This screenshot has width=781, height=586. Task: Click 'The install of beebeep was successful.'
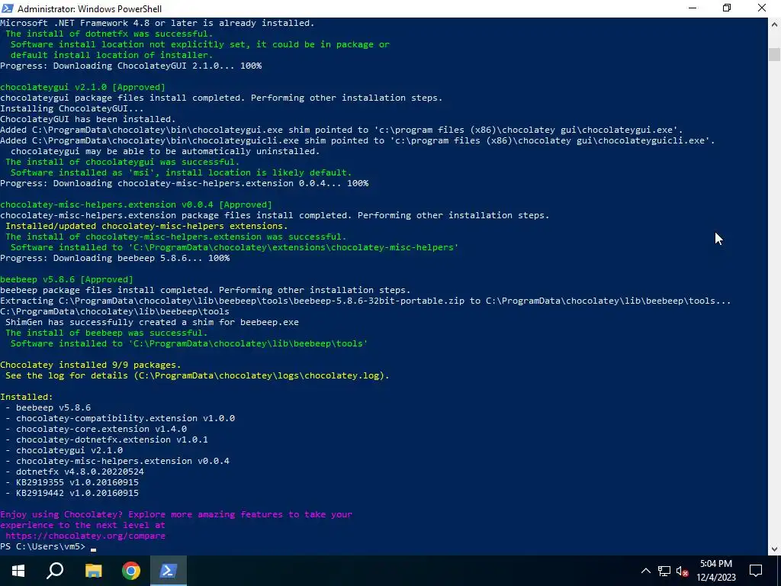[x=107, y=333]
